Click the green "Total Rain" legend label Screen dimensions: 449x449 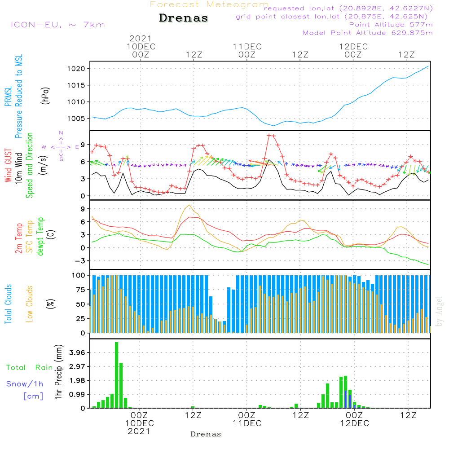pyautogui.click(x=30, y=367)
